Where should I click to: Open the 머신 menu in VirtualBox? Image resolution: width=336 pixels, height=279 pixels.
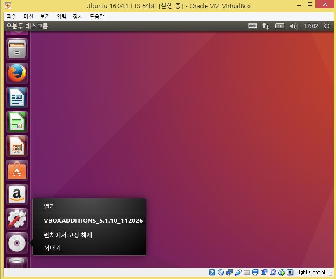coord(28,16)
